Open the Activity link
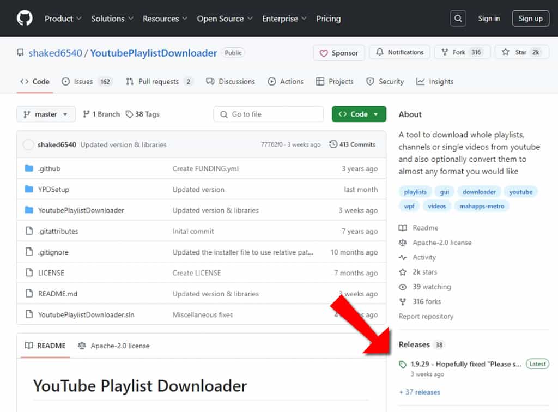558x412 pixels. (417, 257)
